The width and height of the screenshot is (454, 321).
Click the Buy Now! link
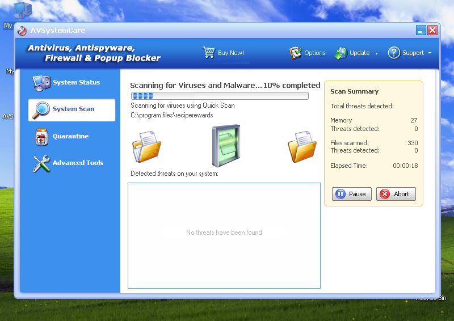pyautogui.click(x=231, y=53)
